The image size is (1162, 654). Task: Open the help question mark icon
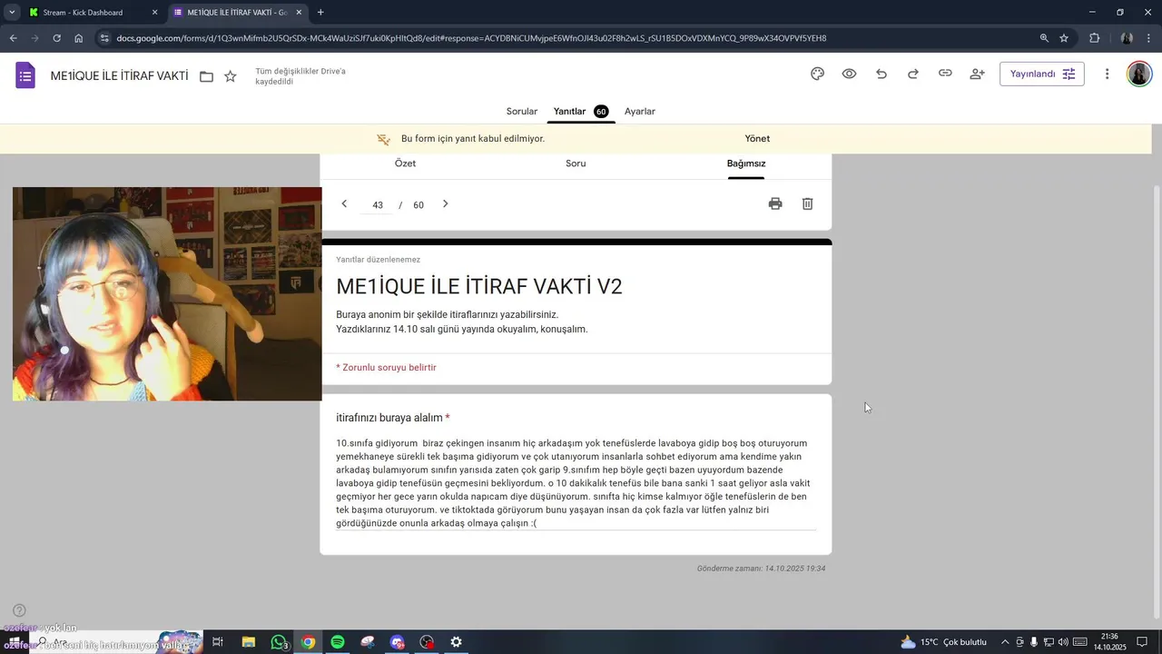19,610
